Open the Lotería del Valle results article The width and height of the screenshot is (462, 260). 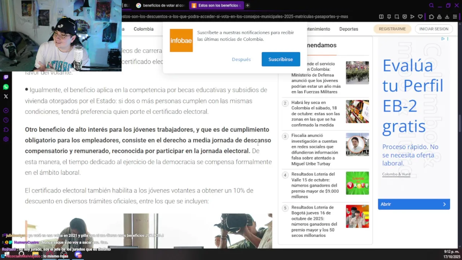[315, 185]
